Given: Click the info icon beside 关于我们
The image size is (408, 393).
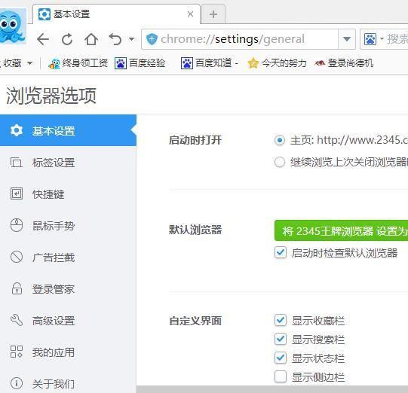Looking at the screenshot, I should tap(17, 383).
